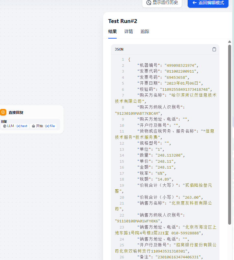Click the 金额 value on line 16
The height and width of the screenshot is (260, 234).
point(165,167)
